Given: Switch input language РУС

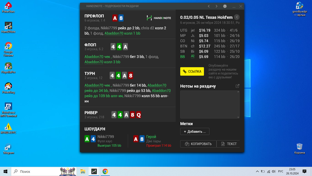Looking at the screenshot, I should [280, 172].
